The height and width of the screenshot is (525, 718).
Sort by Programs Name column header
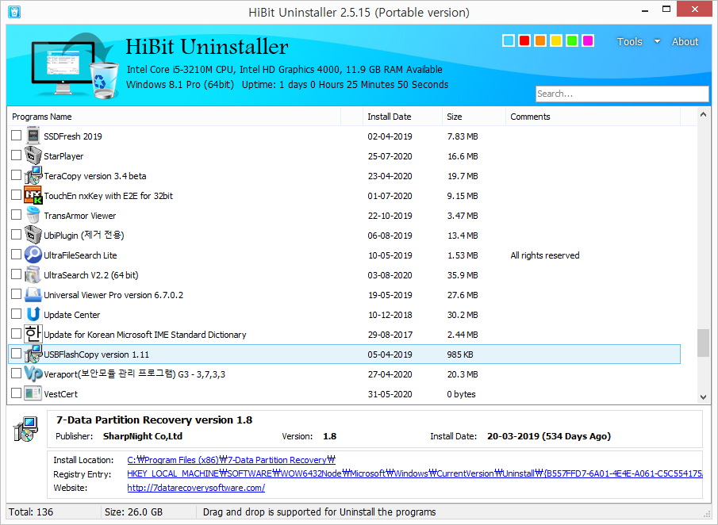tap(174, 117)
